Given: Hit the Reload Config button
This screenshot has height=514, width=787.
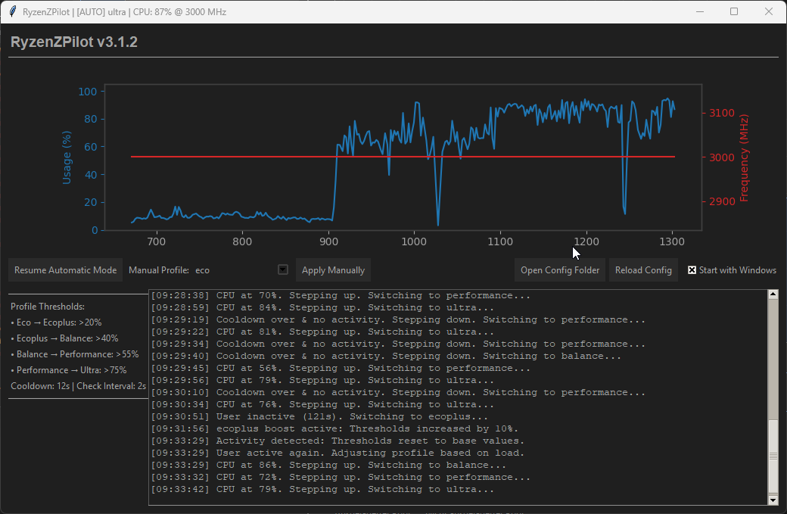Looking at the screenshot, I should click(x=643, y=270).
